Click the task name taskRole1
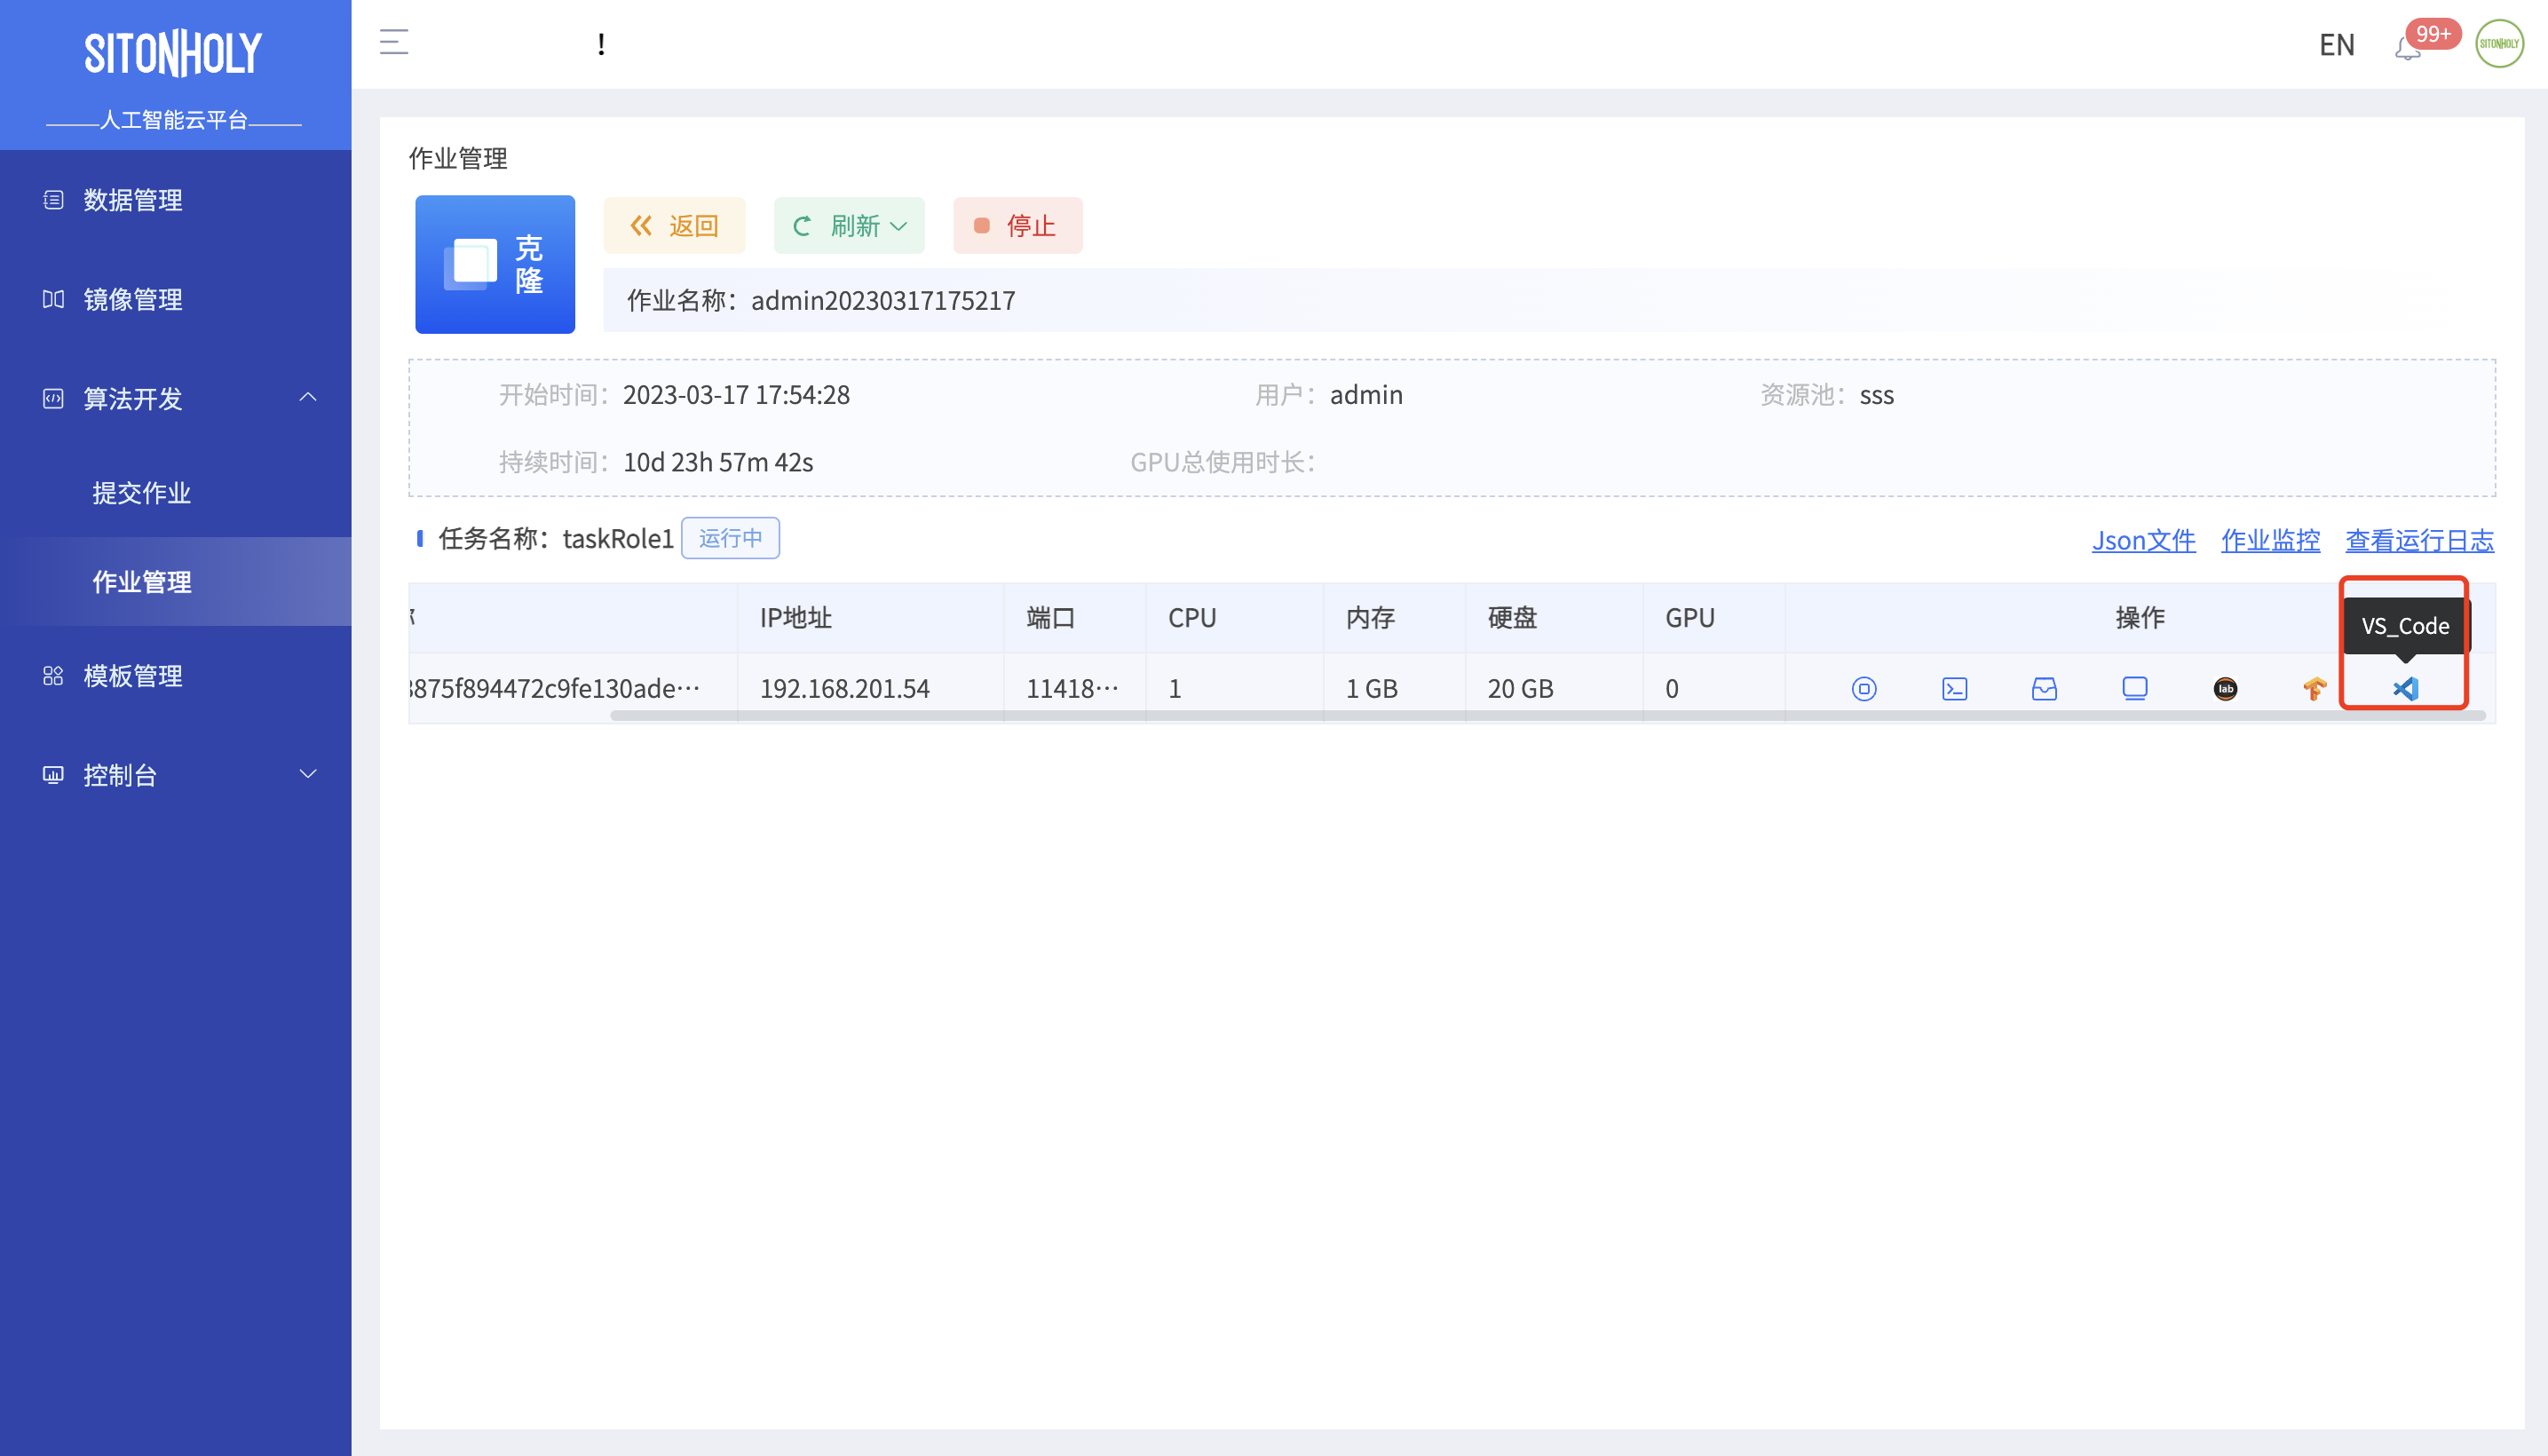The width and height of the screenshot is (2548, 1456). click(x=618, y=539)
